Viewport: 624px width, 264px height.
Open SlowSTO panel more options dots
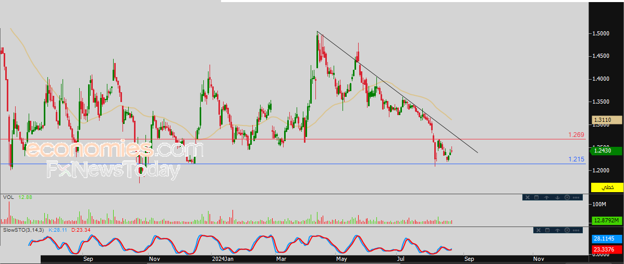tap(576, 230)
